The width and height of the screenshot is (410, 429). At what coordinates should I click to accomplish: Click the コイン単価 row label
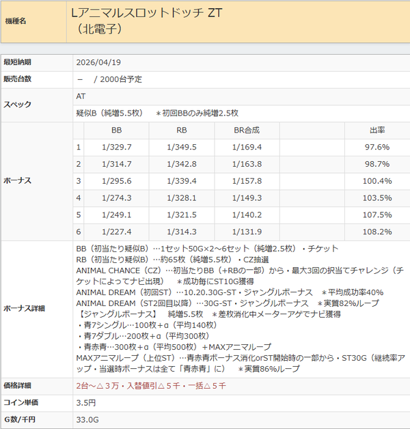click(x=20, y=403)
